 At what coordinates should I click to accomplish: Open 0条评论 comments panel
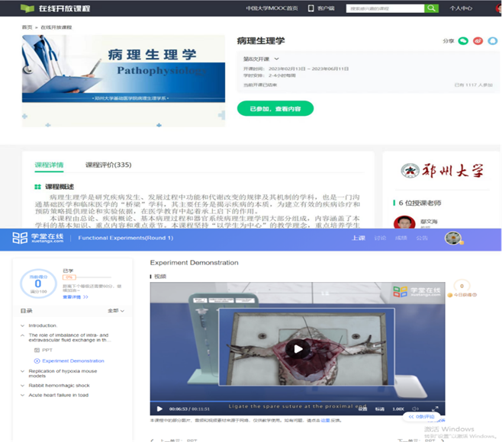(x=421, y=417)
